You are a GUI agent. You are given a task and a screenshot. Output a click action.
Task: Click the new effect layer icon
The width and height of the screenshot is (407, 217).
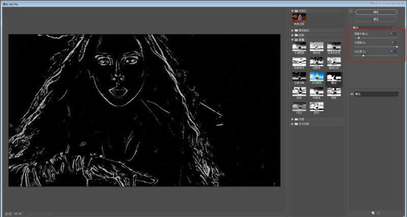tap(373, 212)
